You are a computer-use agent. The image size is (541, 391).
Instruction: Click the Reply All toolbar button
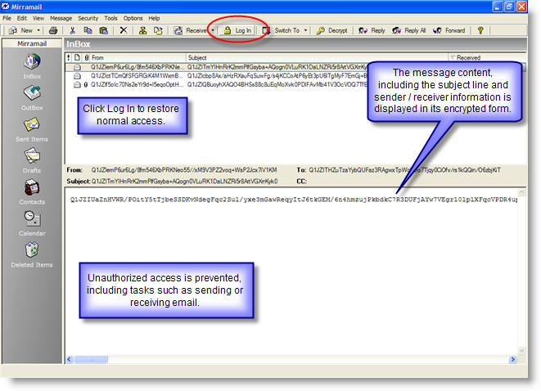(409, 30)
